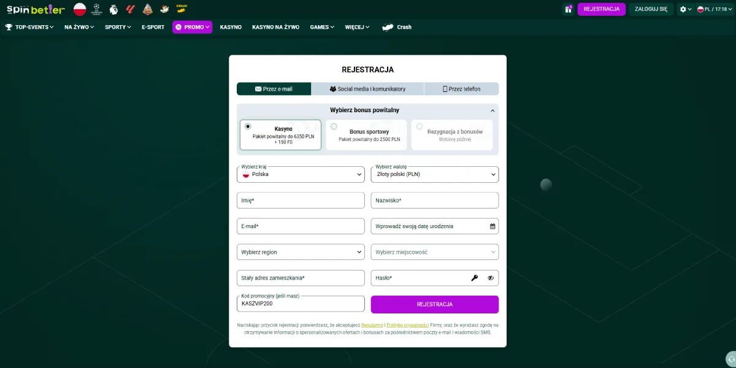Open the E-SPORT menu item
This screenshot has height=368, width=736.
(x=153, y=27)
